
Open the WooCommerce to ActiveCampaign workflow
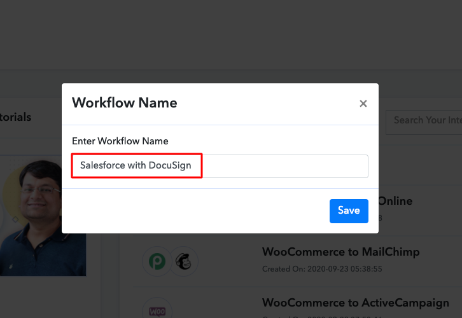pos(356,303)
